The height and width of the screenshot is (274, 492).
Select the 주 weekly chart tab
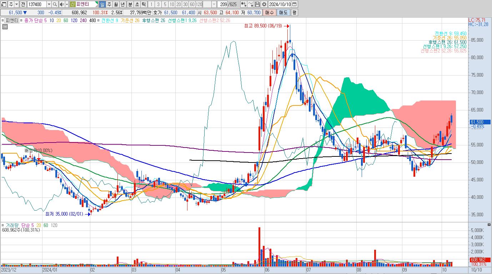point(109,4)
